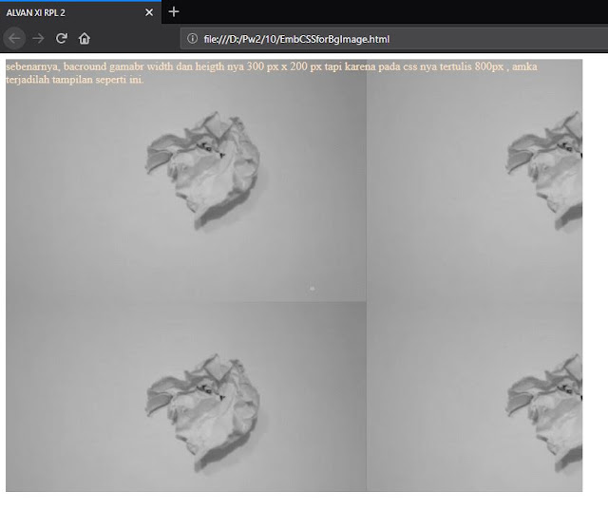Close the ALVAN XI RPL 2 tab

coord(149,12)
